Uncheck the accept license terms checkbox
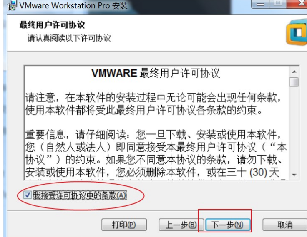This screenshot has height=237, width=307. pos(27,195)
